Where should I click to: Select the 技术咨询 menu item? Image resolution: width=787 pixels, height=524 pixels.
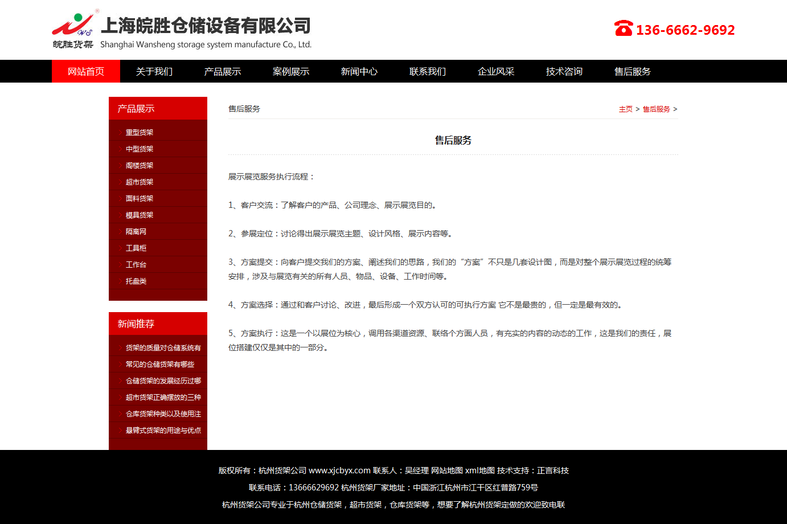click(564, 71)
